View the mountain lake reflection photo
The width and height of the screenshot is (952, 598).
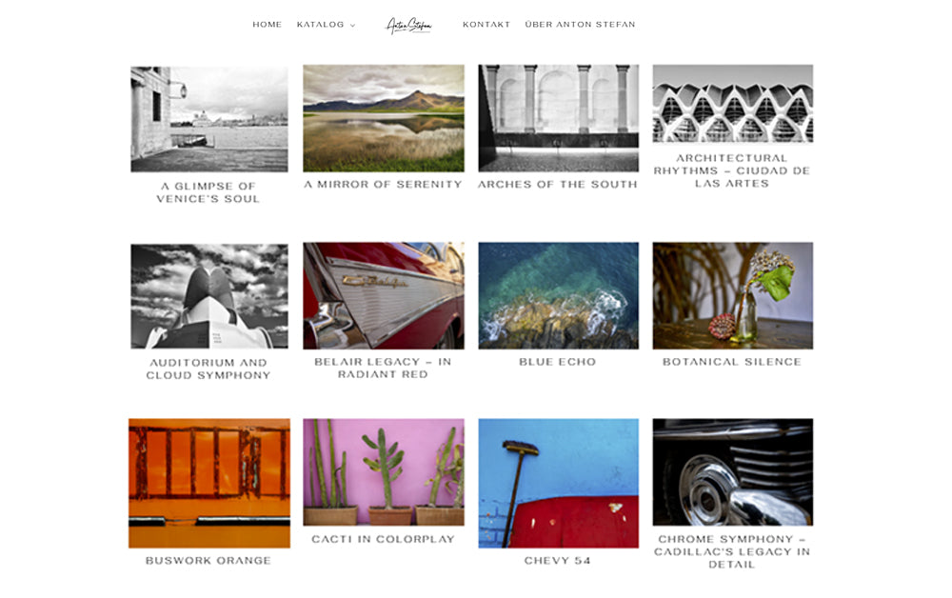click(x=384, y=118)
